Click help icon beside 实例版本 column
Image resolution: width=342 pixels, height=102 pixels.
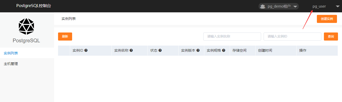(x=198, y=50)
